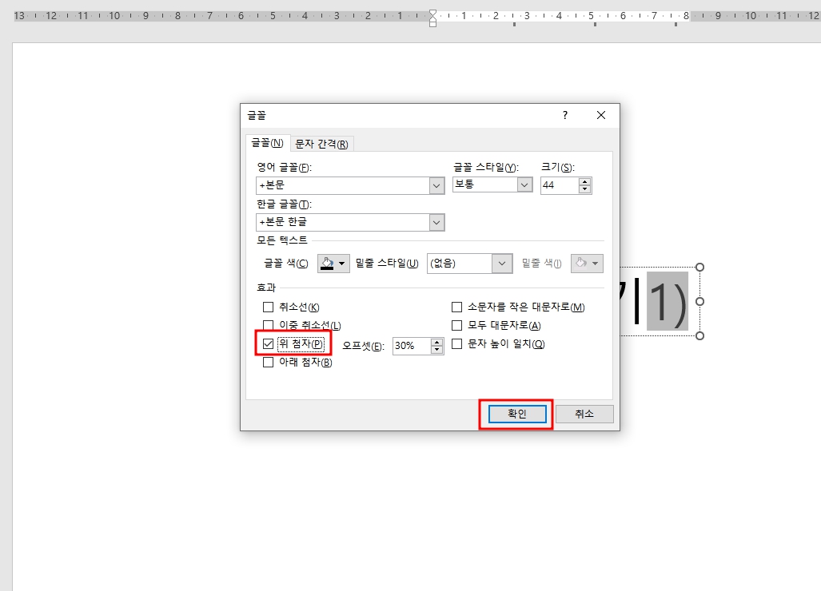The width and height of the screenshot is (821, 591).
Task: Expand the 글꼴 스타일 style dropdown
Action: click(x=524, y=185)
